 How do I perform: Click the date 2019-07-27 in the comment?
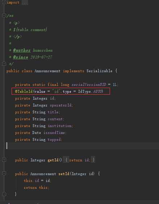pyautogui.click(x=41, y=57)
